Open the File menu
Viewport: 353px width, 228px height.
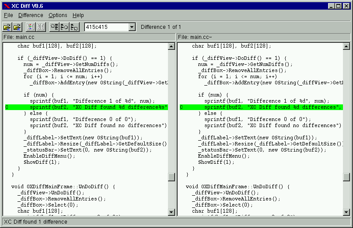[8, 15]
